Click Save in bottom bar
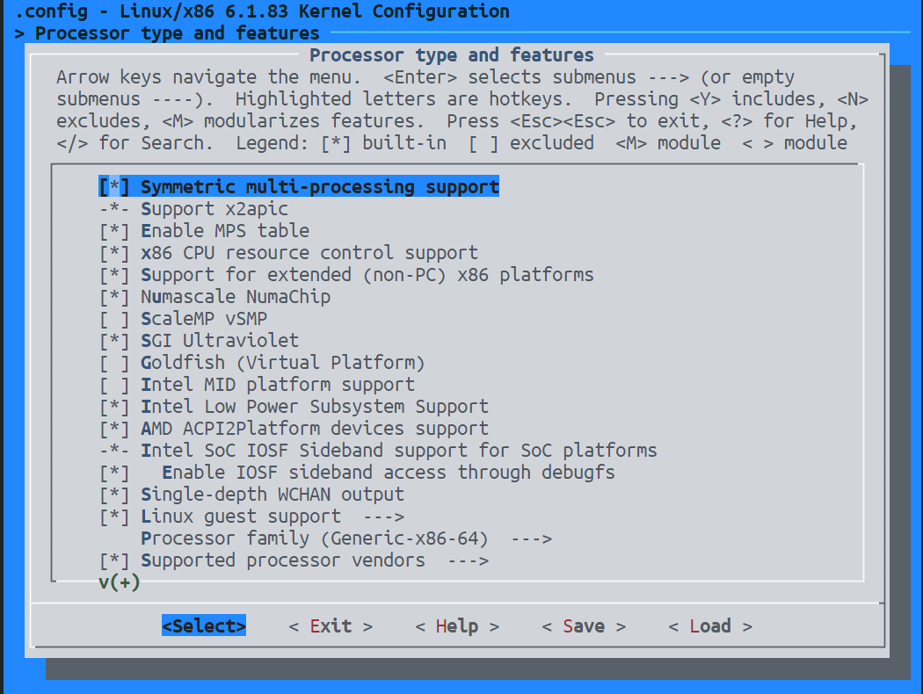The height and width of the screenshot is (694, 923). [583, 626]
